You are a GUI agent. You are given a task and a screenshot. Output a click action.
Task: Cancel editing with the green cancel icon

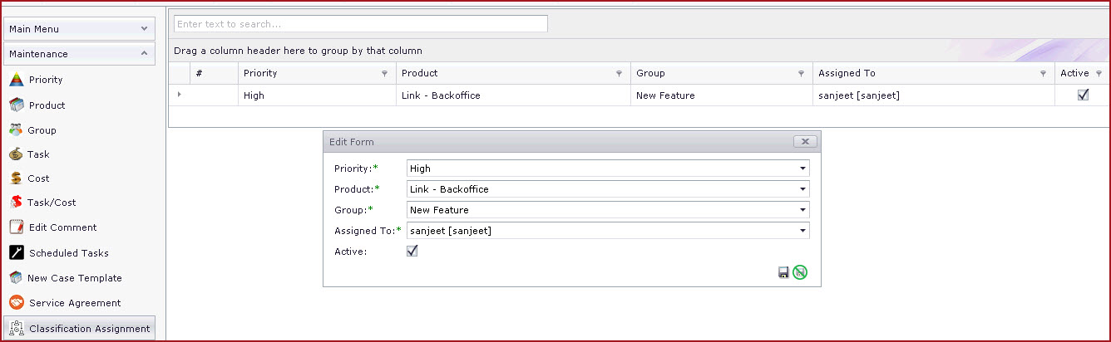point(800,272)
